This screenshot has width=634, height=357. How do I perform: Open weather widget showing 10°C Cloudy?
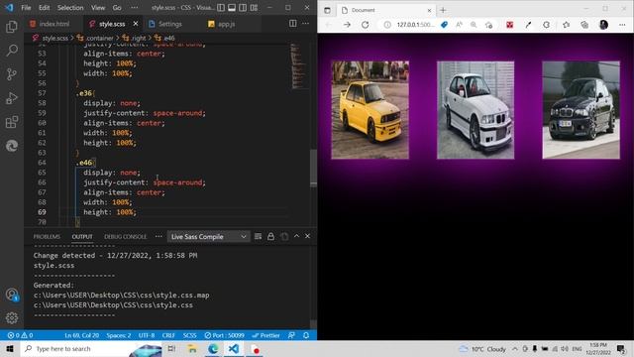click(x=482, y=348)
